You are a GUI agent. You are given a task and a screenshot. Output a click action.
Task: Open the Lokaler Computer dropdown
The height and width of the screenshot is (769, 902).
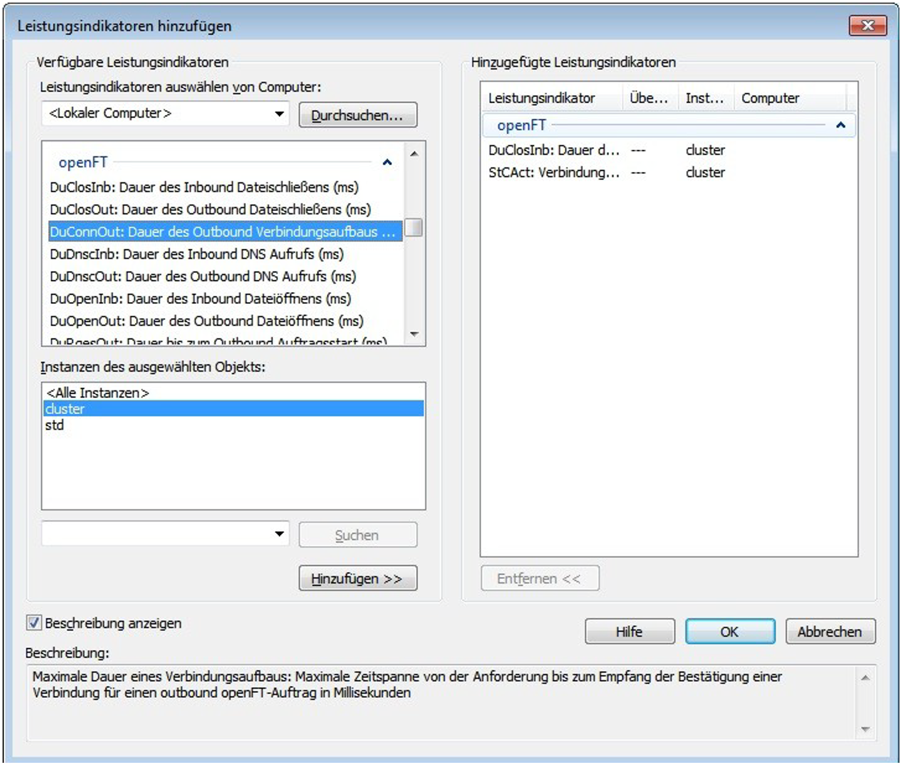279,114
